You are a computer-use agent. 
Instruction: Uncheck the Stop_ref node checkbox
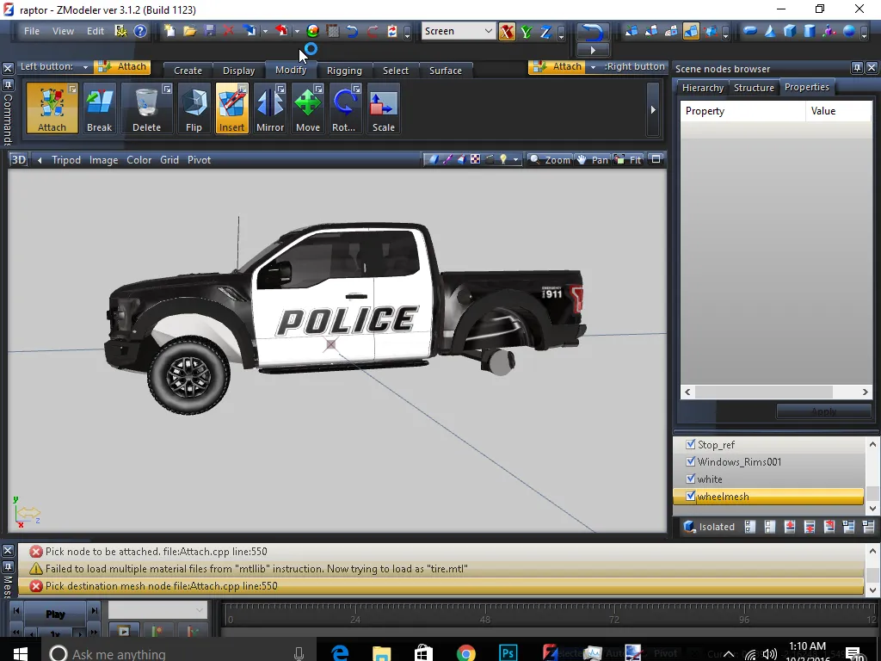690,445
